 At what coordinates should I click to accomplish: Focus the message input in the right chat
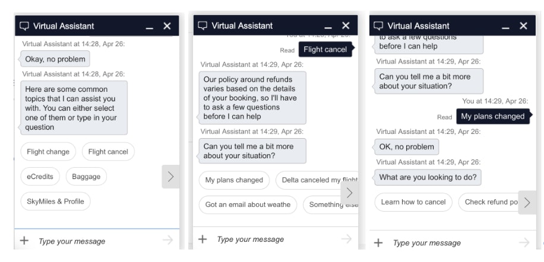coord(453,243)
